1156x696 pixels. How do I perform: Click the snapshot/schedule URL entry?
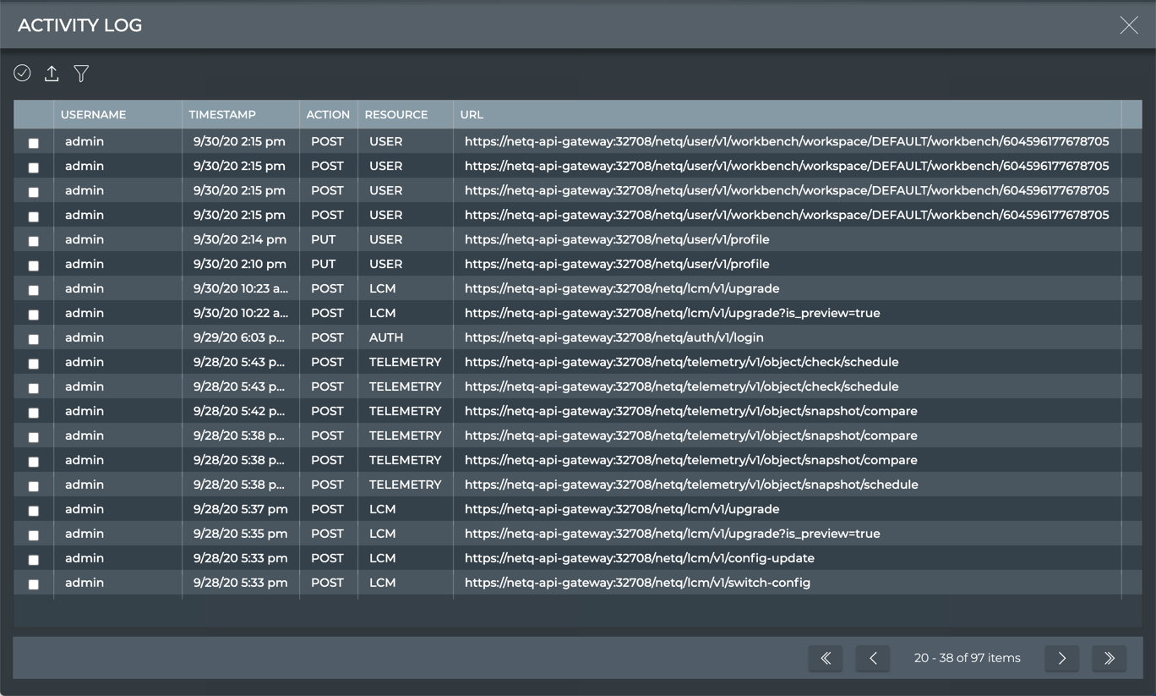pyautogui.click(x=690, y=485)
